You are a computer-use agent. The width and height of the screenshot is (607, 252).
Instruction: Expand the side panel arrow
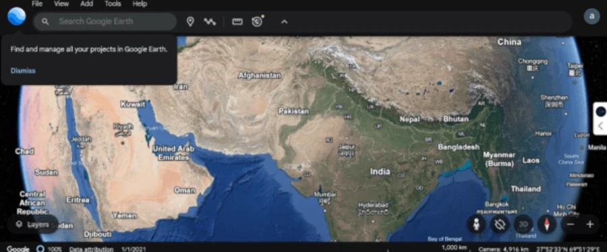[x=601, y=126]
